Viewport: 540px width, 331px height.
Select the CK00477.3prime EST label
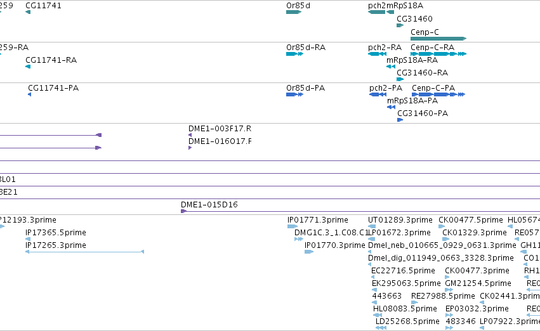tap(477, 270)
